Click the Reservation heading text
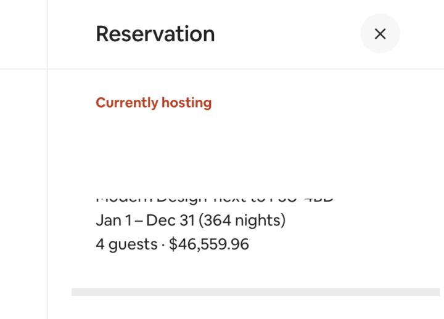Screen dimensions: 444x319 tap(155, 34)
